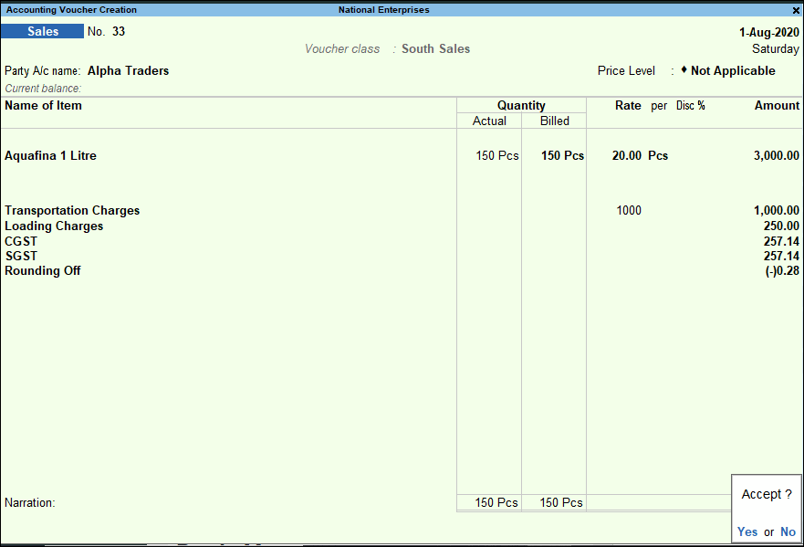Select Yes to accept the voucher
The image size is (804, 547).
[x=747, y=531]
